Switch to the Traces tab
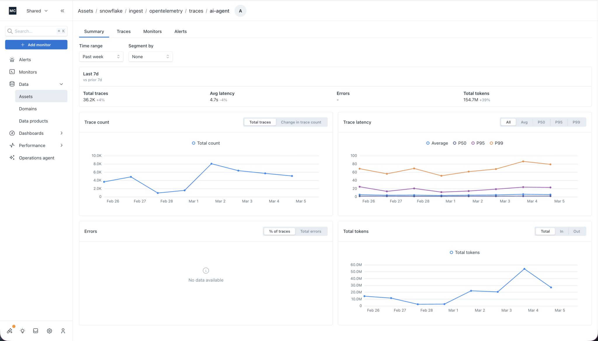The width and height of the screenshot is (598, 341). [x=124, y=31]
